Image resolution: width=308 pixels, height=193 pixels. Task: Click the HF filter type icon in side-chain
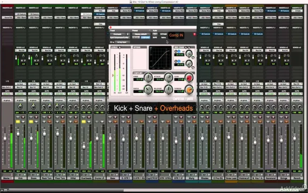pos(179,52)
